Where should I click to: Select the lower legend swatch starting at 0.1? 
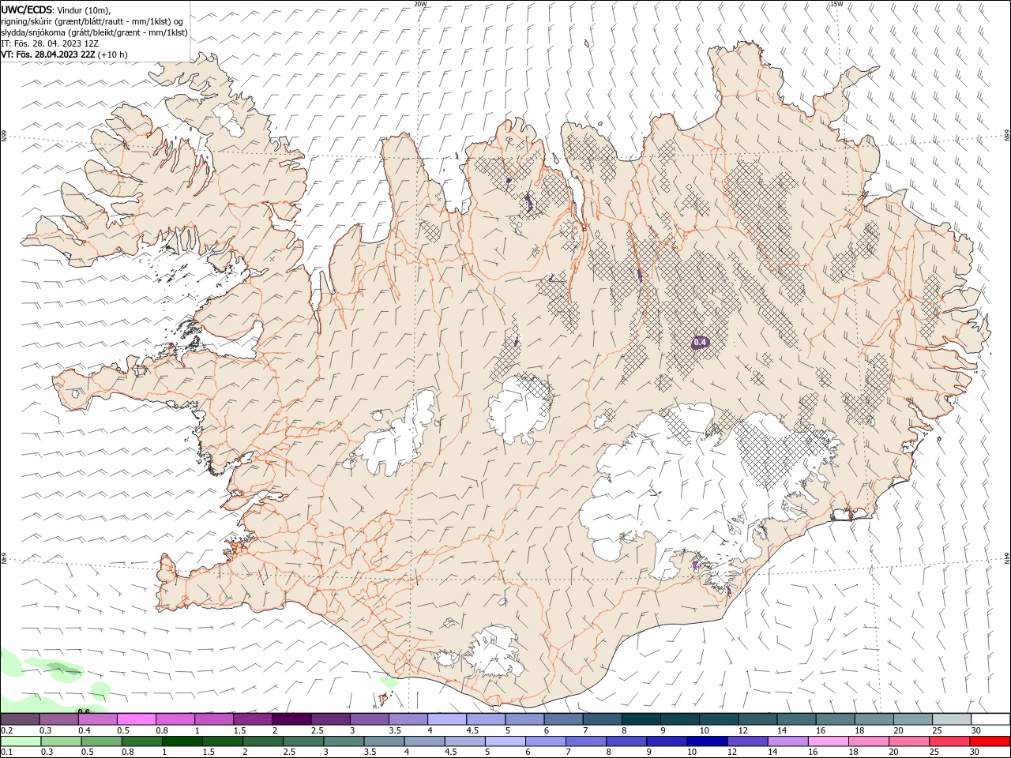21,741
